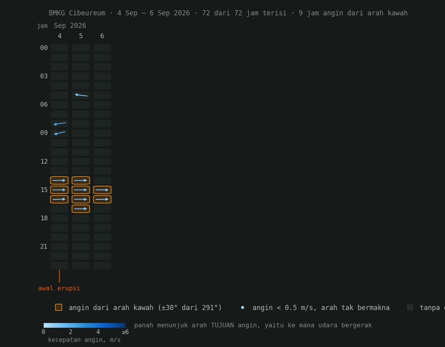Viewport: 445px width, 347px height.
Task: Click the hour label 06
Action: click(x=44, y=105)
